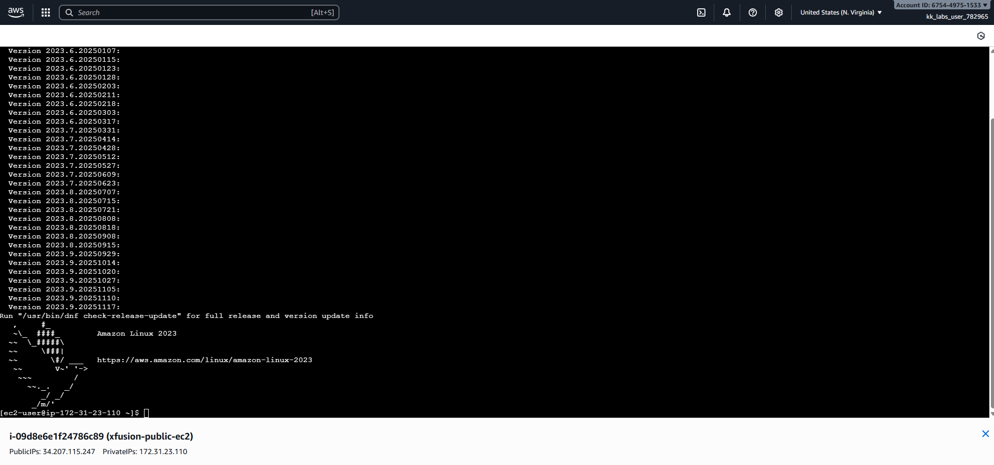Click the line Version 2023.9.20251020
This screenshot has width=994, height=465.
[64, 272]
